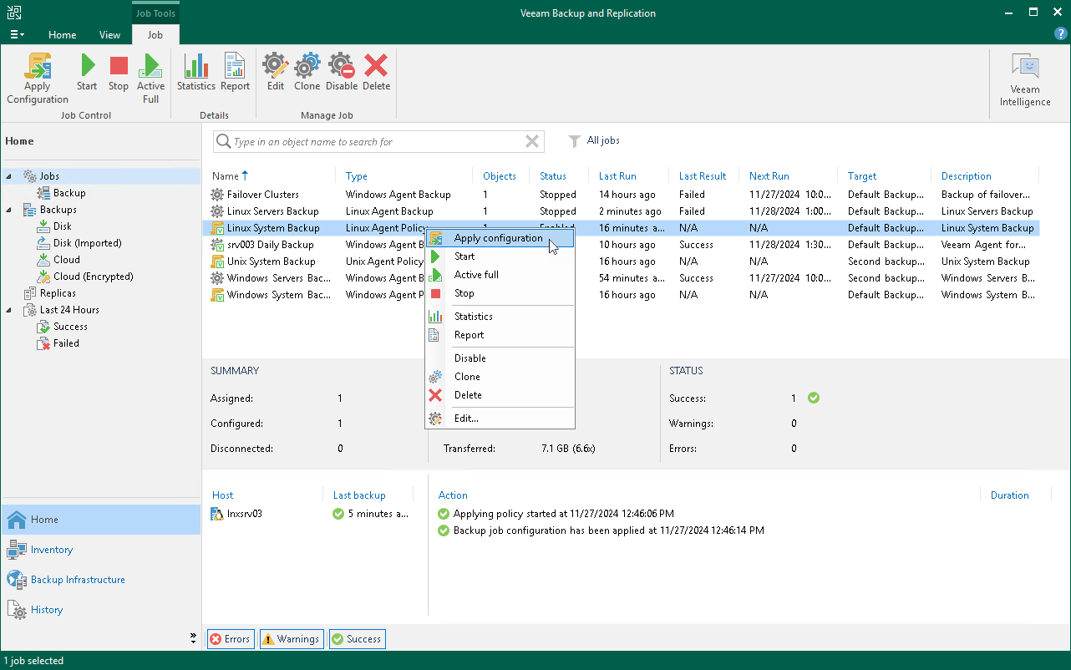This screenshot has width=1071, height=670.
Task: Switch to the View ribbon tab
Action: pyautogui.click(x=109, y=35)
